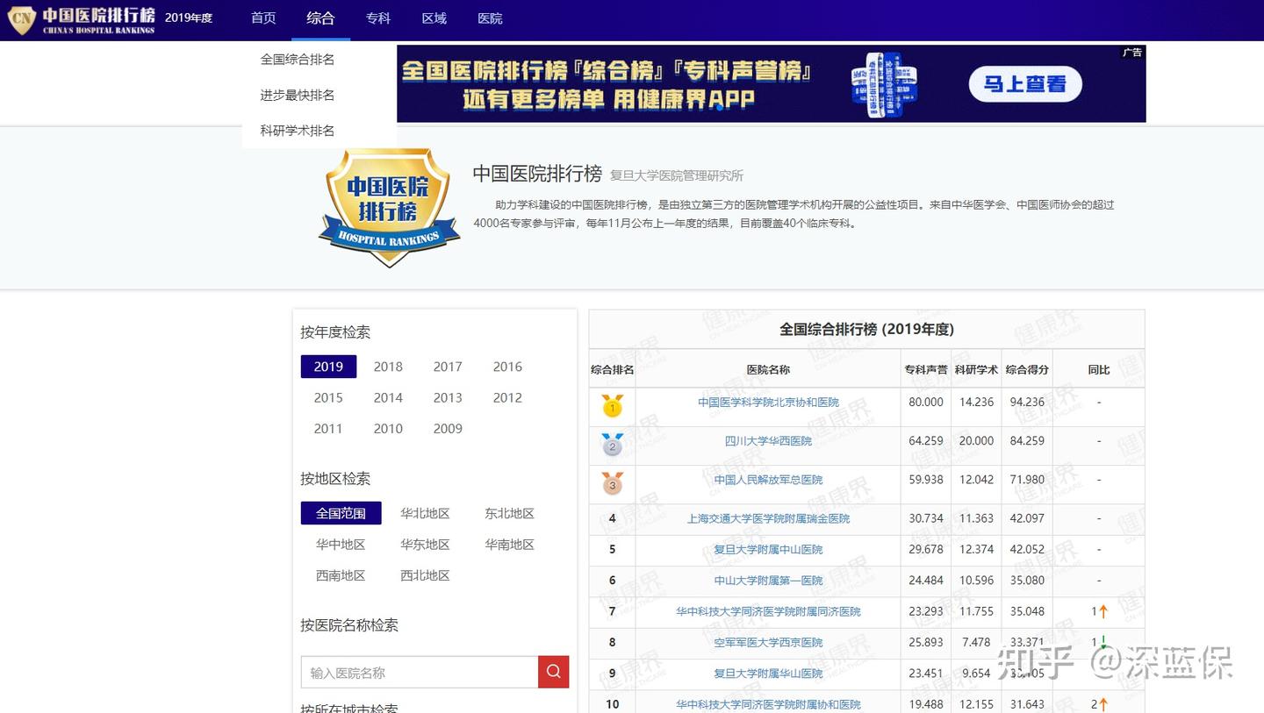Open the 复旦大学附属中山医院 link
Viewport: 1264px width, 713px height.
pyautogui.click(x=768, y=550)
